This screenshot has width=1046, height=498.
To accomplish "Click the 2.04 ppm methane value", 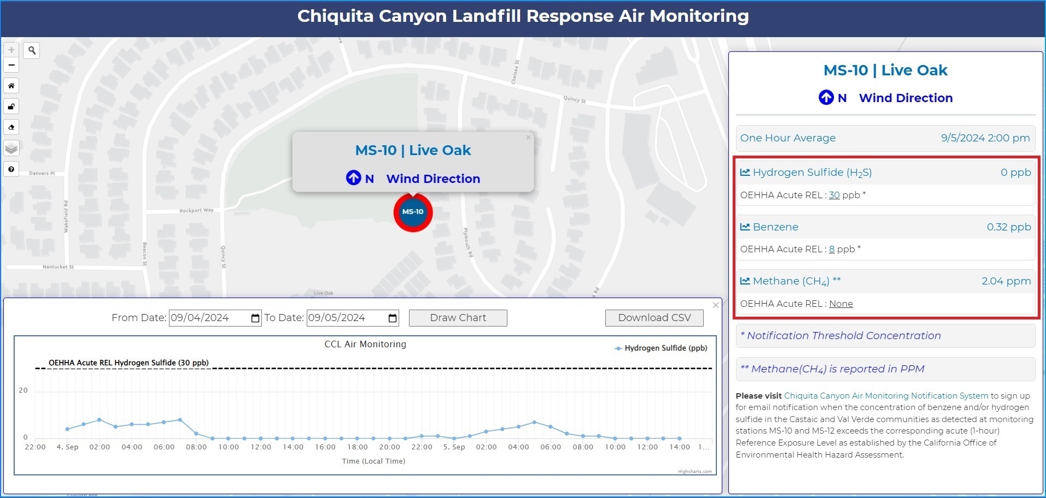I will [x=1006, y=281].
